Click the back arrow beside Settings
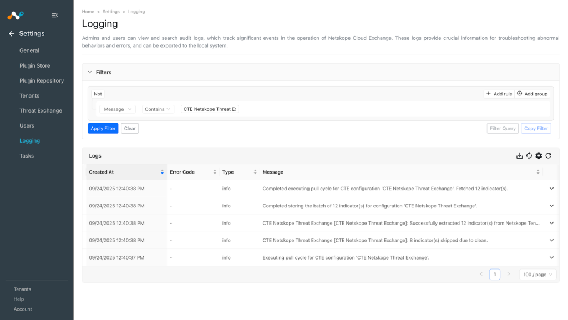This screenshot has height=320, width=568. pos(12,34)
